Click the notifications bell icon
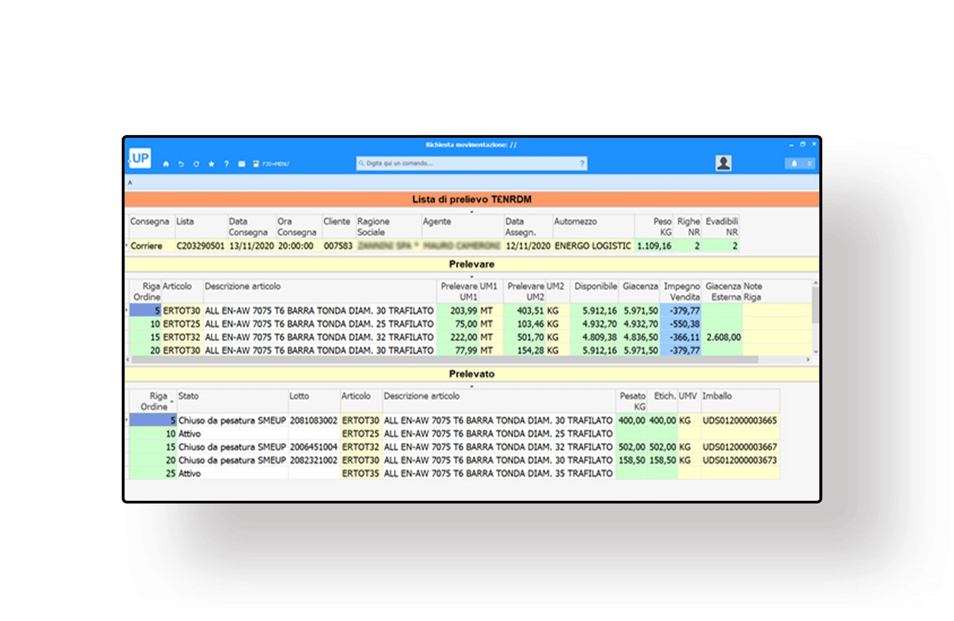 click(794, 164)
